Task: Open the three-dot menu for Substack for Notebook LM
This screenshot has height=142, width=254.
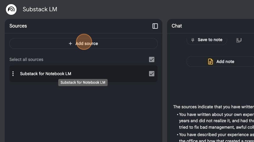Action: [x=13, y=74]
